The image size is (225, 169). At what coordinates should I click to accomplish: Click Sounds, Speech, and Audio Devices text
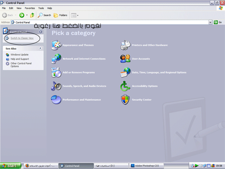pos(84,86)
